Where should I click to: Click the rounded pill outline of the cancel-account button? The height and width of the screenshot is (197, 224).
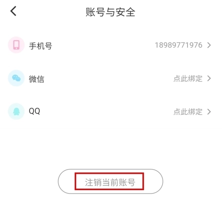pos(111,181)
